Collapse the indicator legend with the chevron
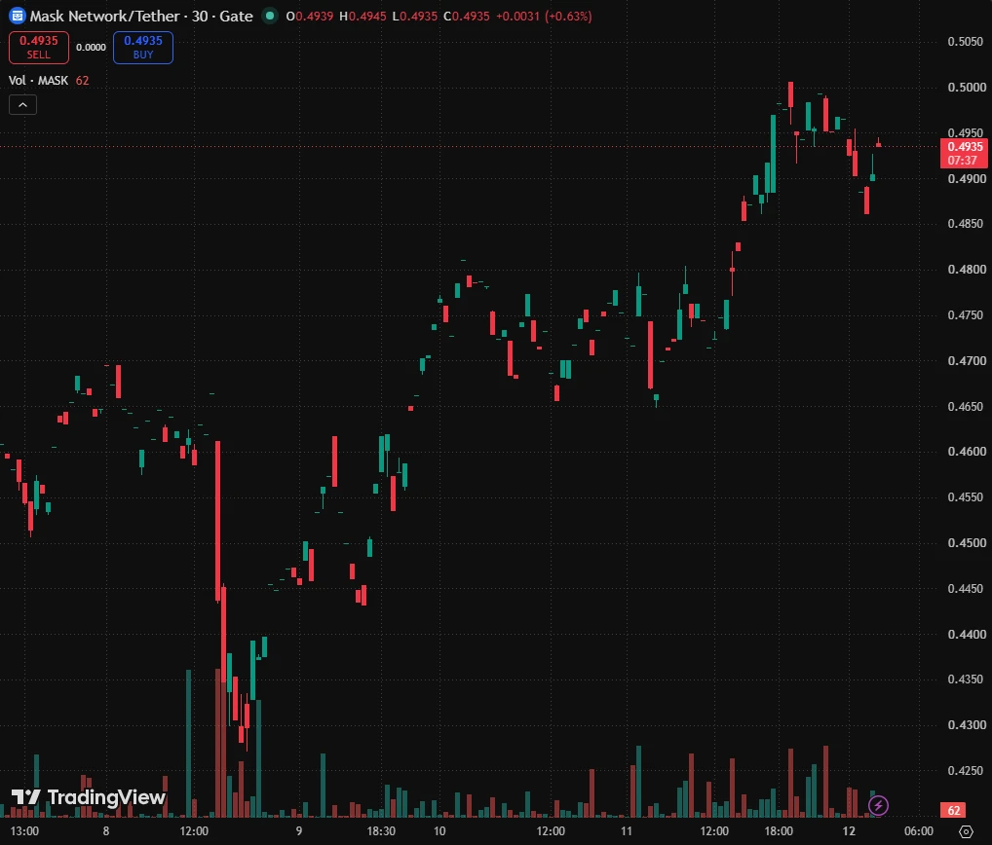992x845 pixels. pos(22,105)
